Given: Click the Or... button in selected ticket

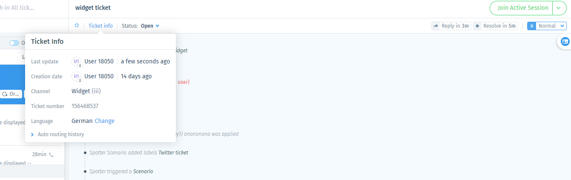Looking at the screenshot, I should pyautogui.click(x=11, y=94).
